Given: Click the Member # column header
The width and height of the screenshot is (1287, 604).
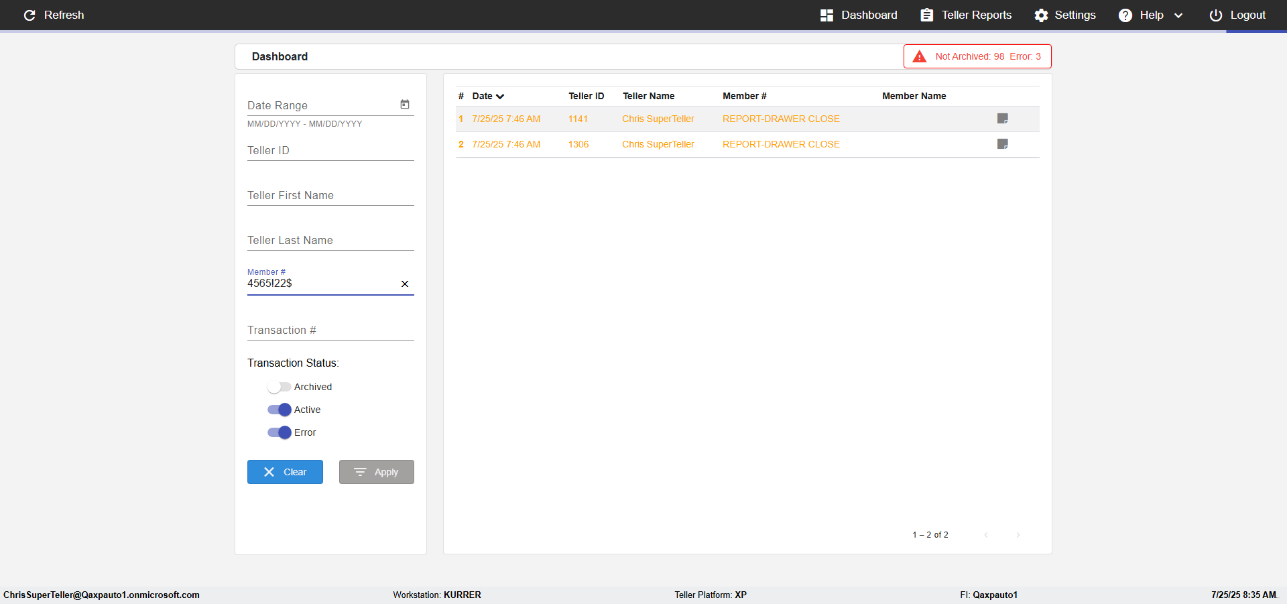Looking at the screenshot, I should click(744, 96).
